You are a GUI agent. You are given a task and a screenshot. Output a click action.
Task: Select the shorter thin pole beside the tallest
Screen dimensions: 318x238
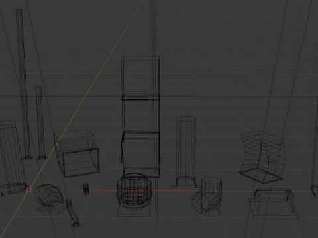[x=40, y=122]
